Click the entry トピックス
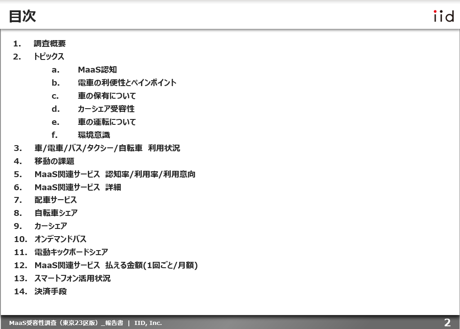 coord(49,56)
